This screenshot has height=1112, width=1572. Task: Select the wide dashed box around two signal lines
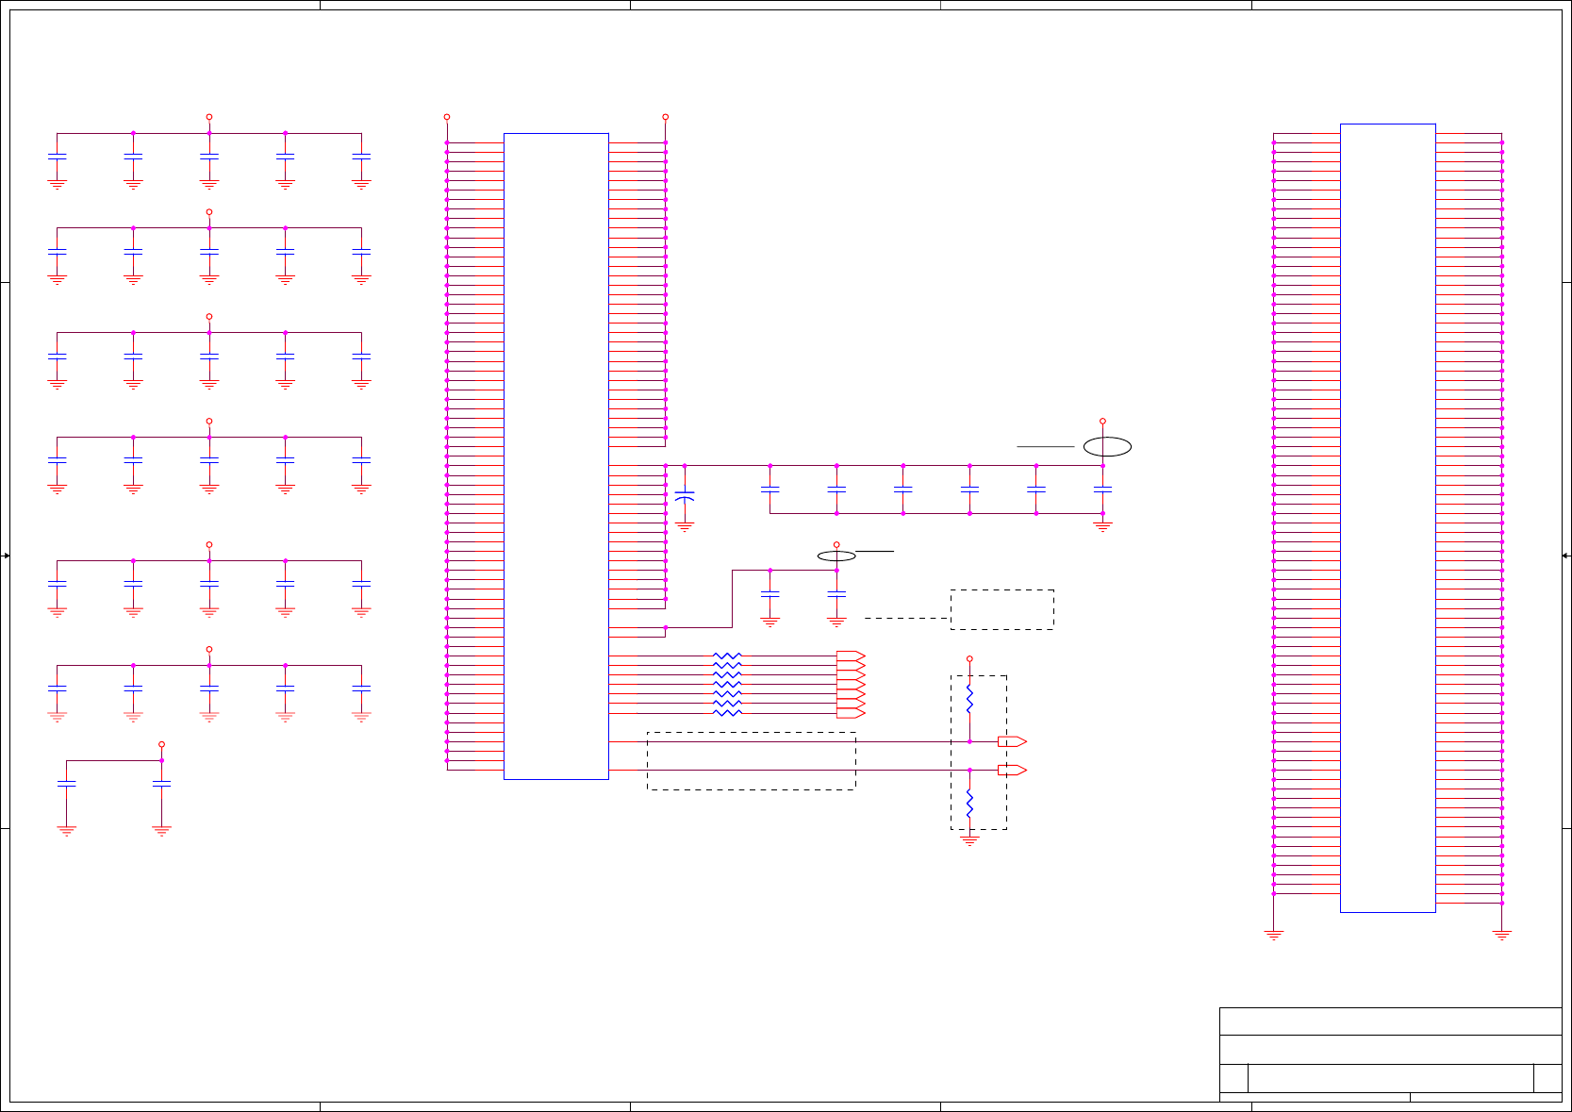(752, 761)
